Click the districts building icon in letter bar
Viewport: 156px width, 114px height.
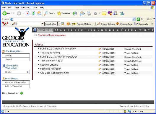[35, 30]
